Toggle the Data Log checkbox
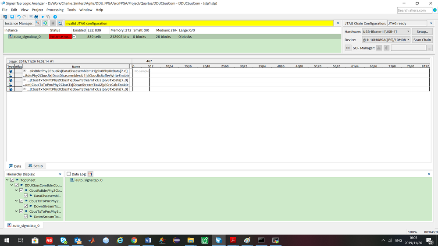The height and width of the screenshot is (246, 438). tap(69, 174)
